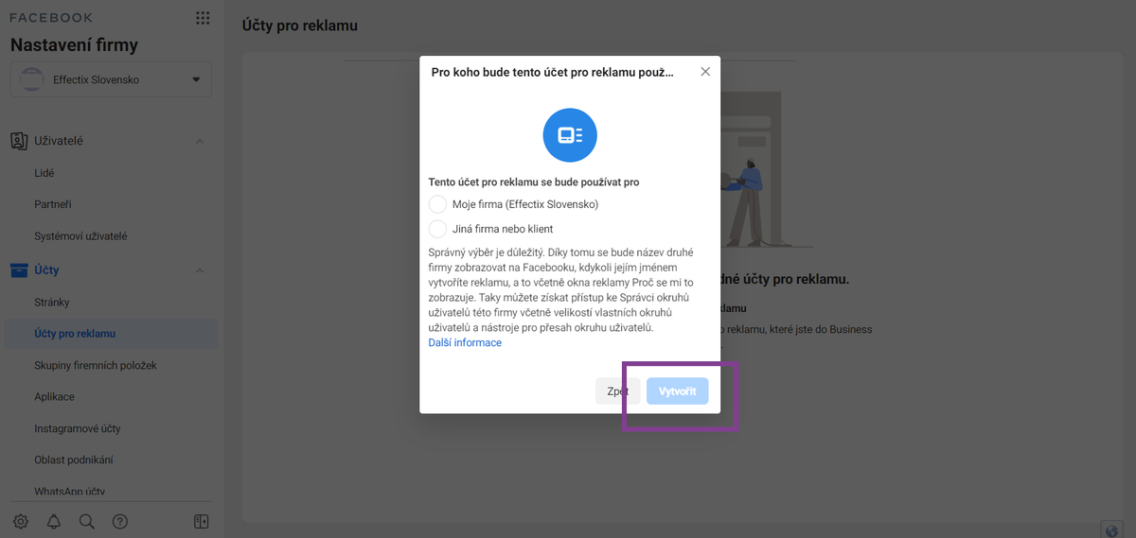Image resolution: width=1136 pixels, height=538 pixels.
Task: Open settings gear icon in bottom bar
Action: 21,521
